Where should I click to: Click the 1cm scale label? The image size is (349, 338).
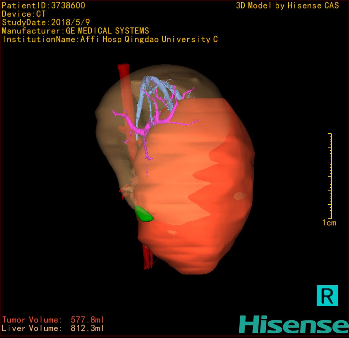[x=329, y=223]
